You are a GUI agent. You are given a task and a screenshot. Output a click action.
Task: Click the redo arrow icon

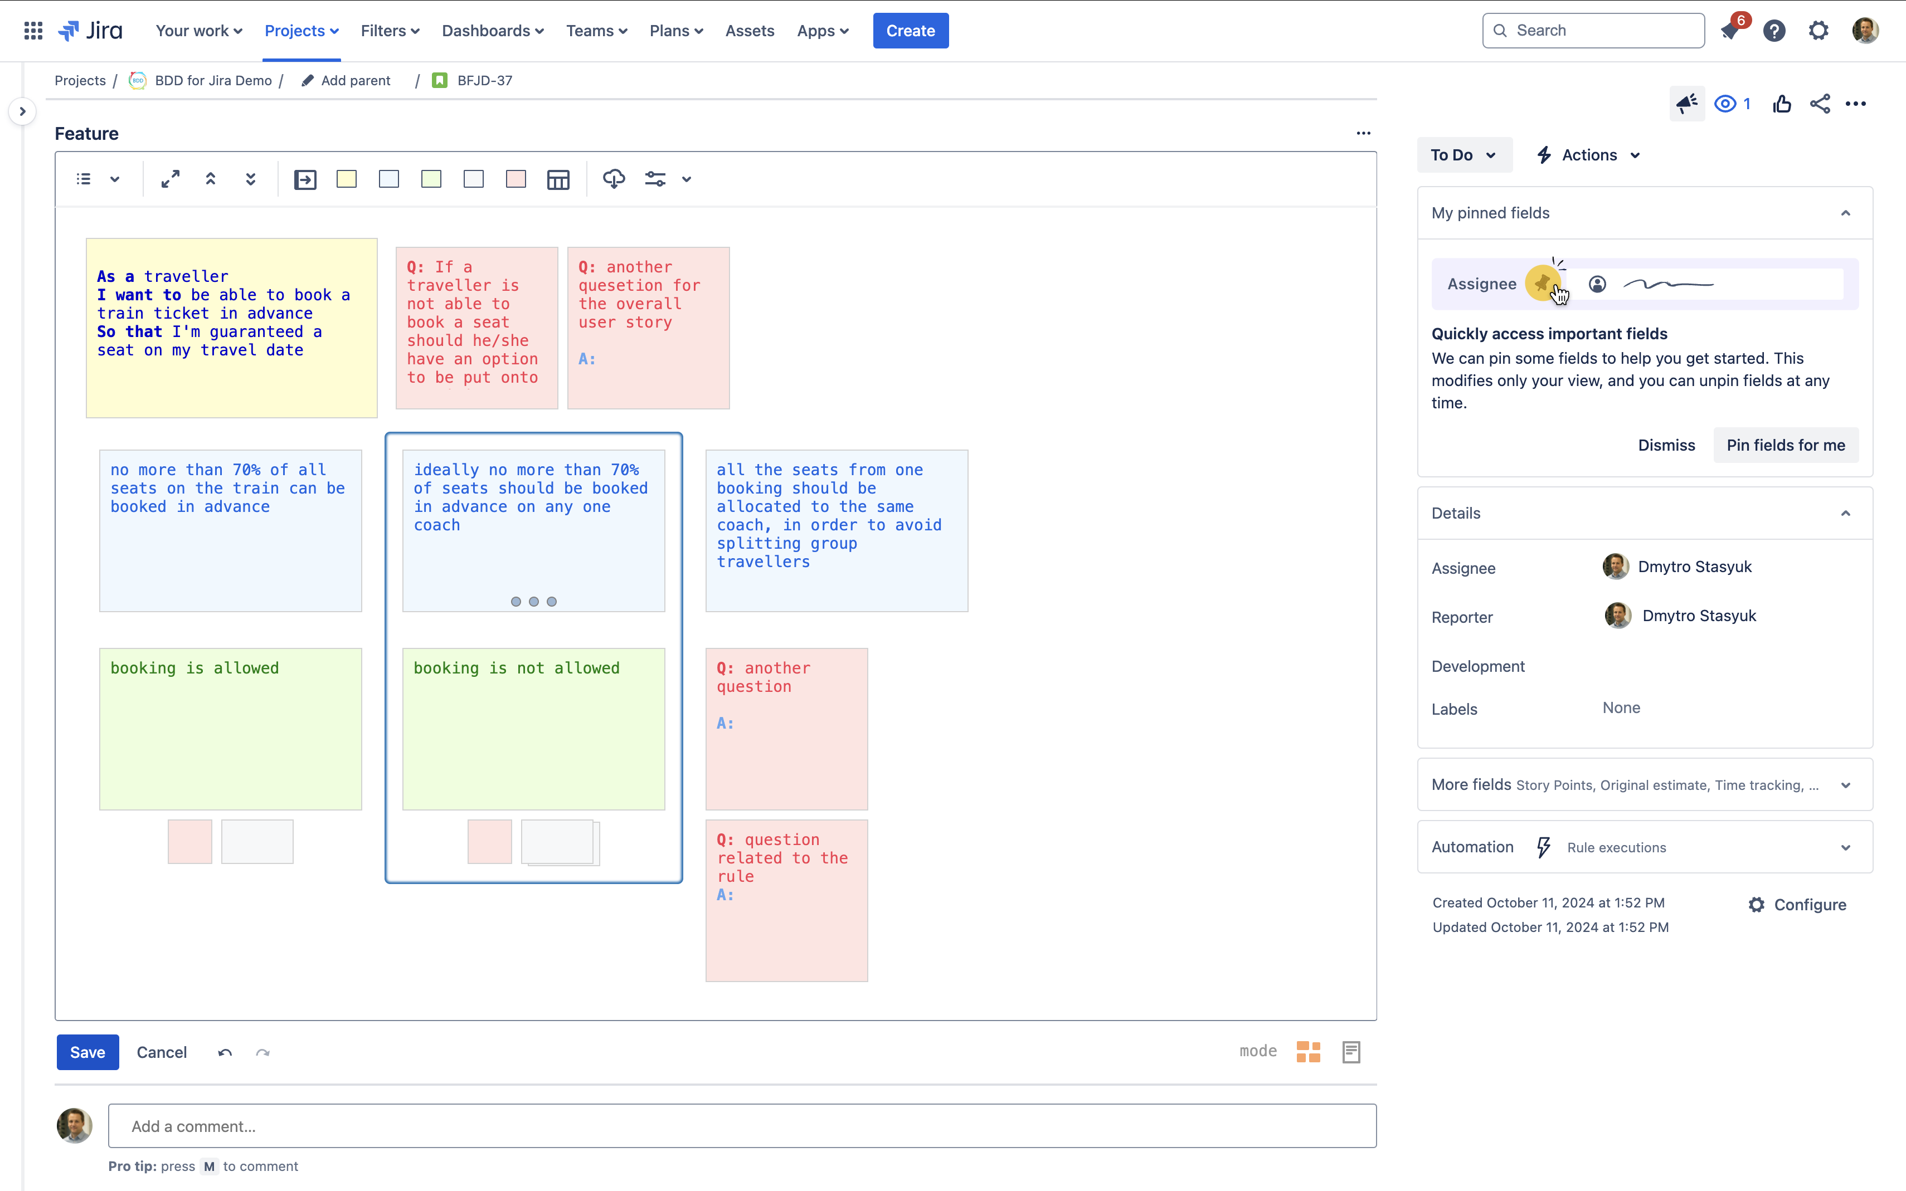click(x=263, y=1052)
